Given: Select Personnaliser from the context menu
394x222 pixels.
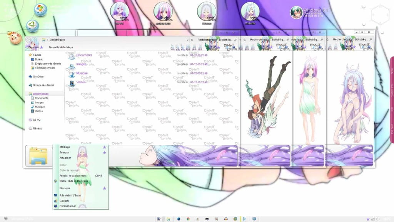Looking at the screenshot, I should [68, 206].
